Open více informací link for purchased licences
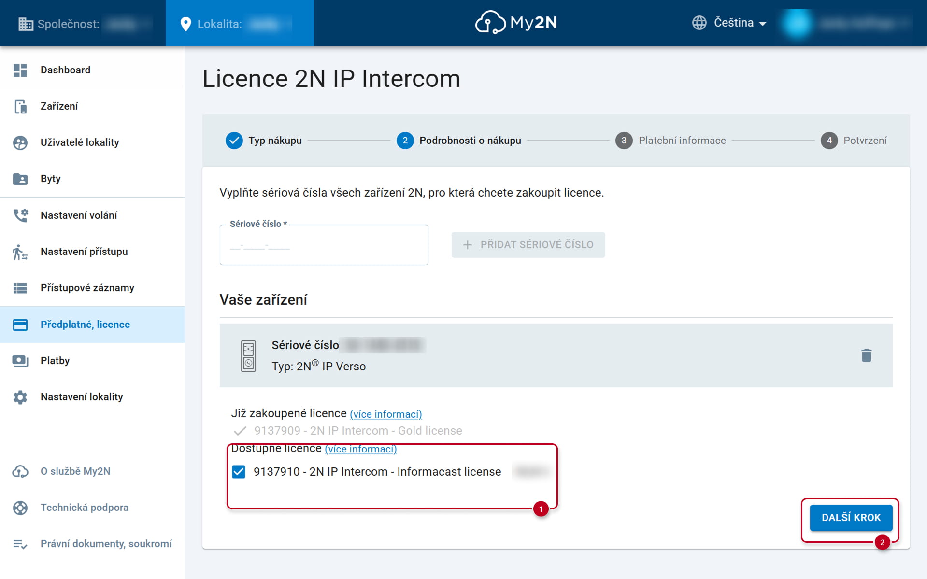This screenshot has height=579, width=927. [x=386, y=414]
